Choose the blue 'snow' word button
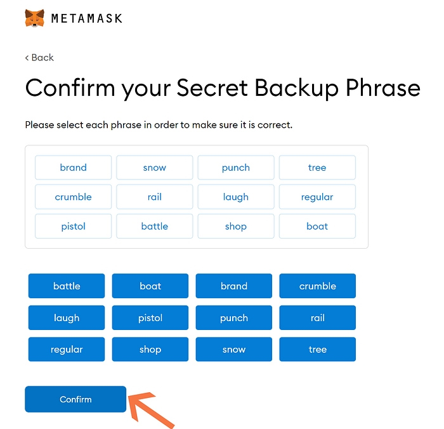Screen dimensions: 444x429 [234, 349]
